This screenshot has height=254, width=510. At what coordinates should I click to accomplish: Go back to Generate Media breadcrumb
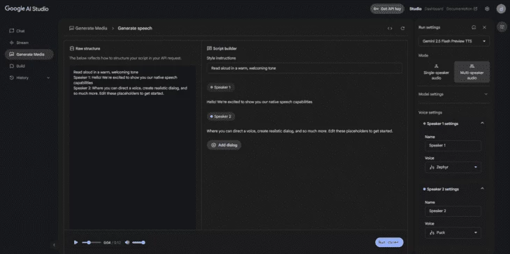click(88, 28)
